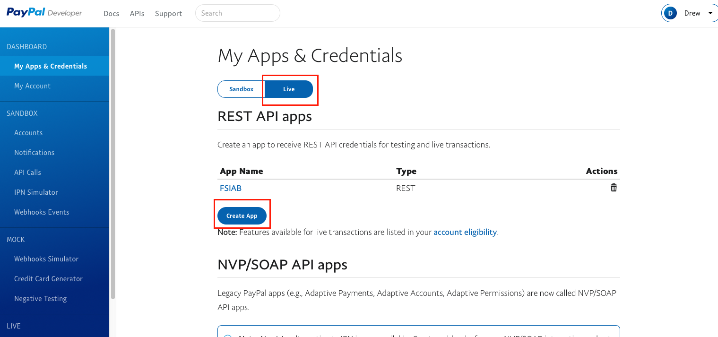Open the Drew account dropdown arrow

710,13
